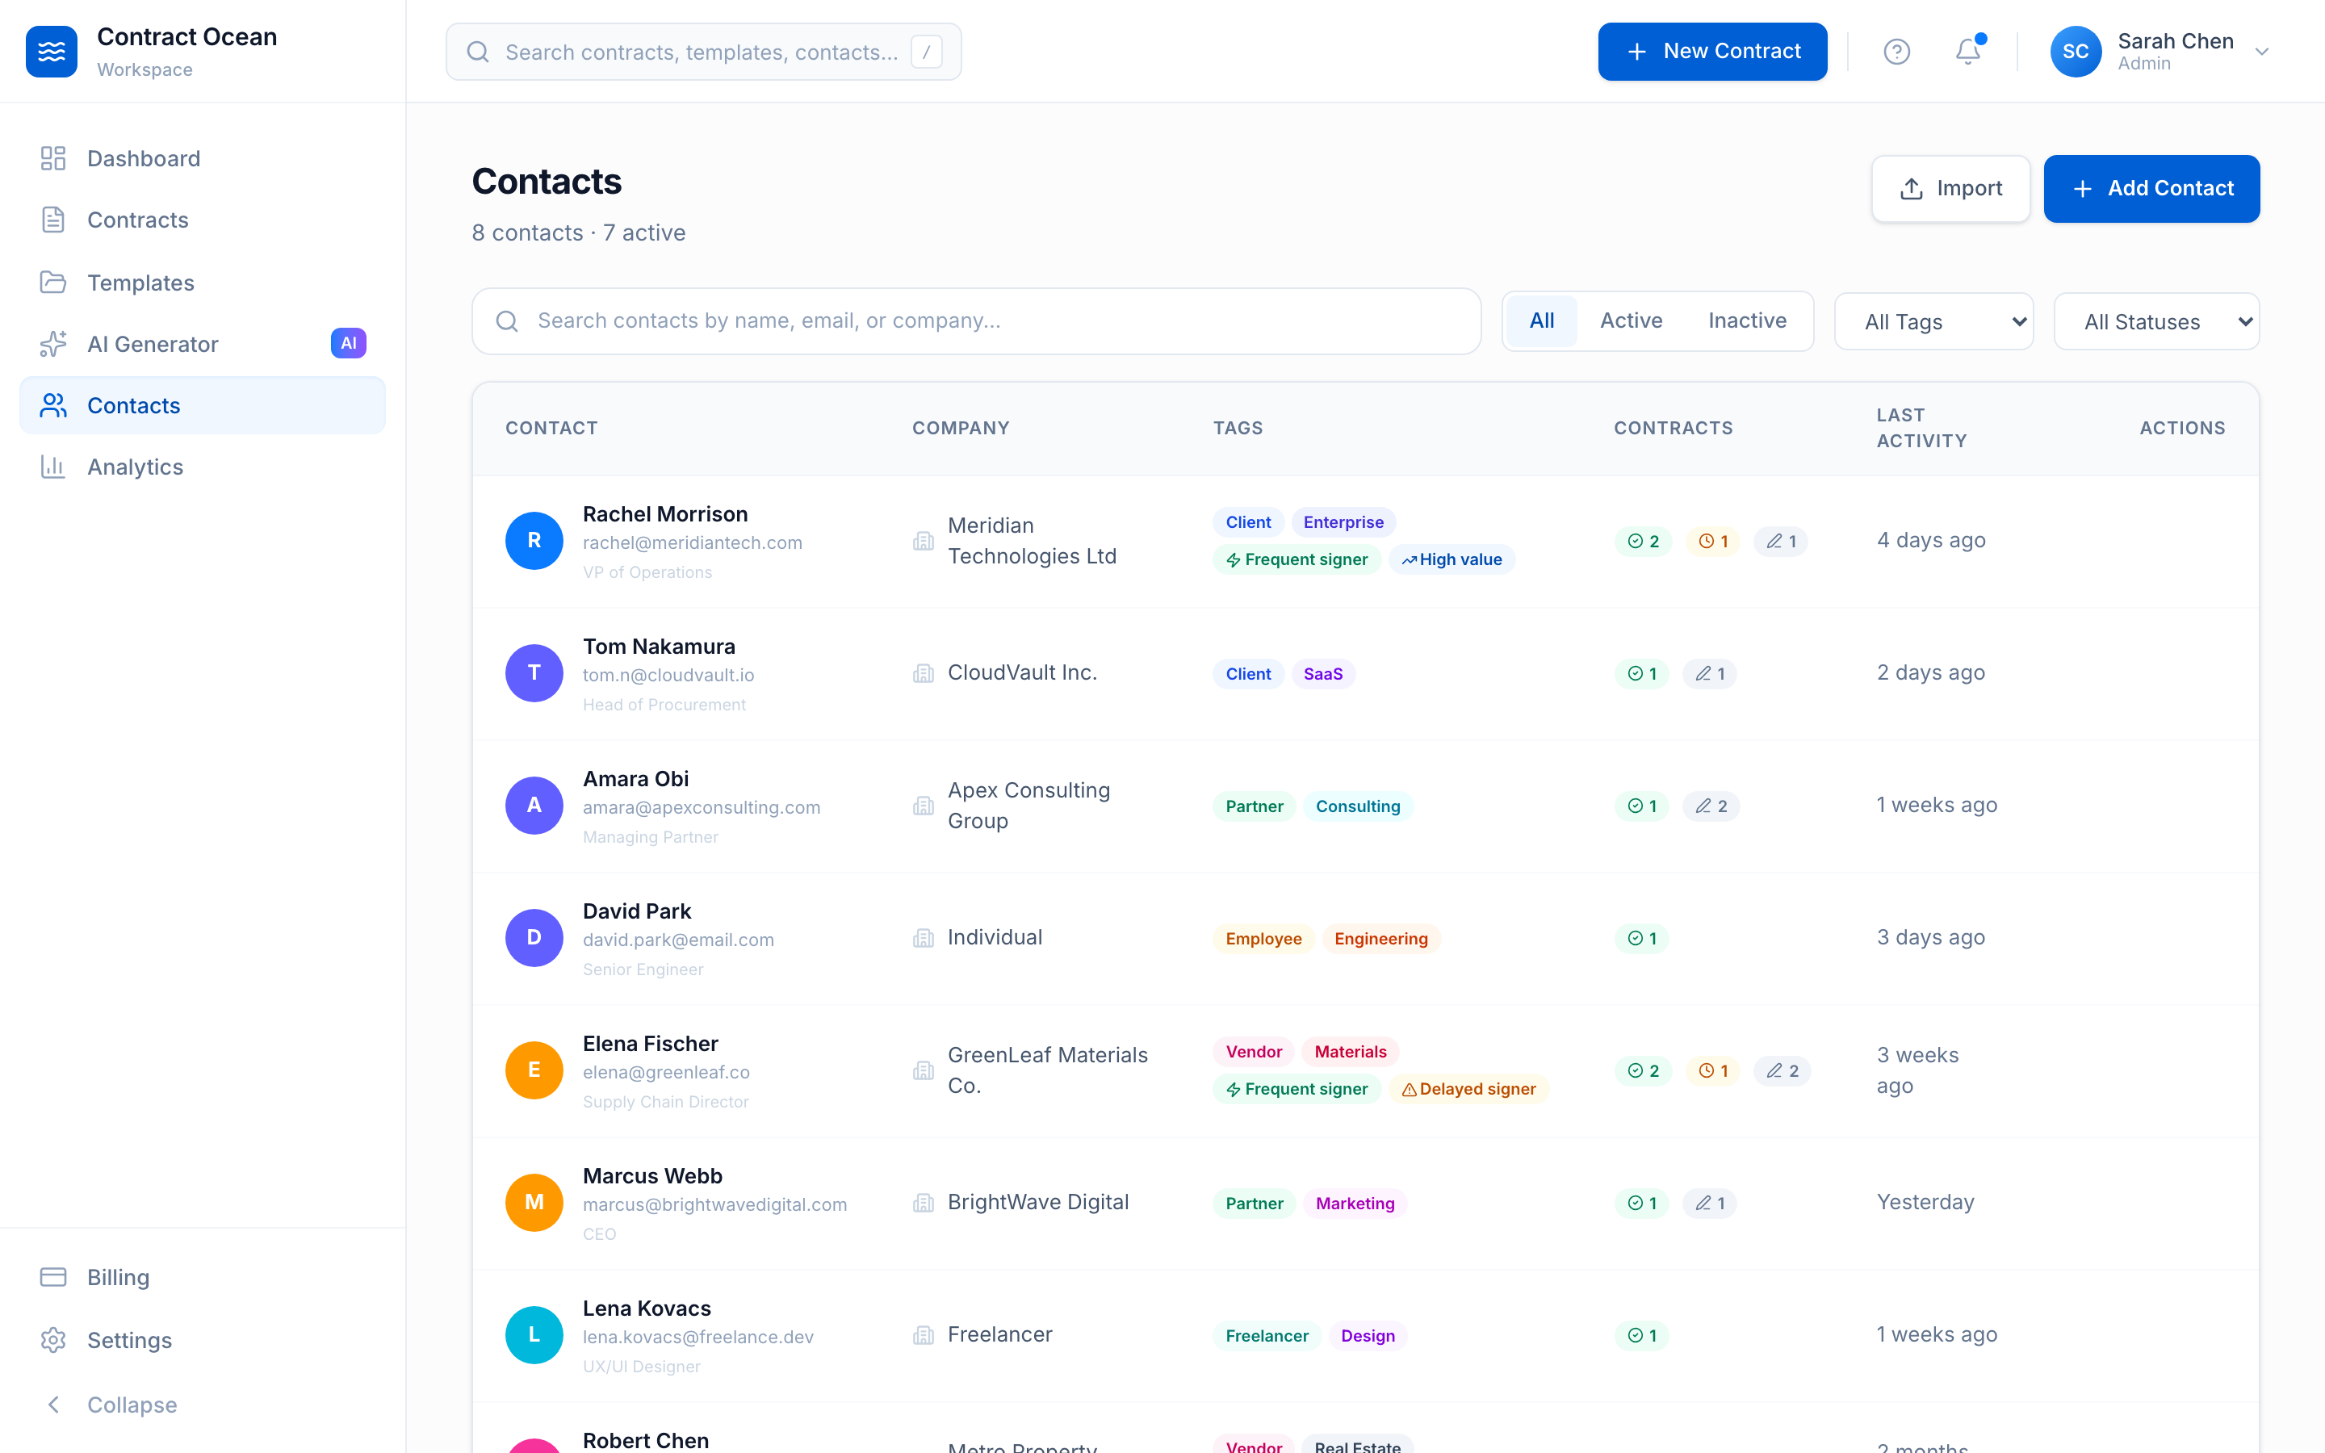Open the Analytics panel
Viewport: 2325px width, 1453px height.
click(x=135, y=467)
